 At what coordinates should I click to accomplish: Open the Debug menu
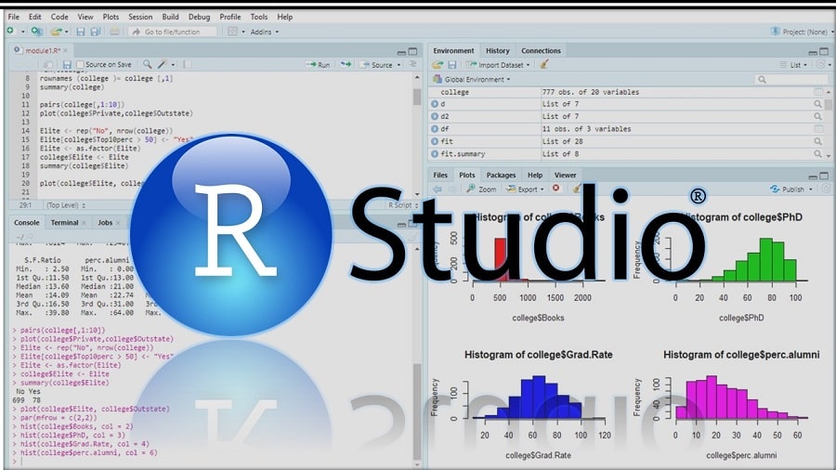point(199,17)
